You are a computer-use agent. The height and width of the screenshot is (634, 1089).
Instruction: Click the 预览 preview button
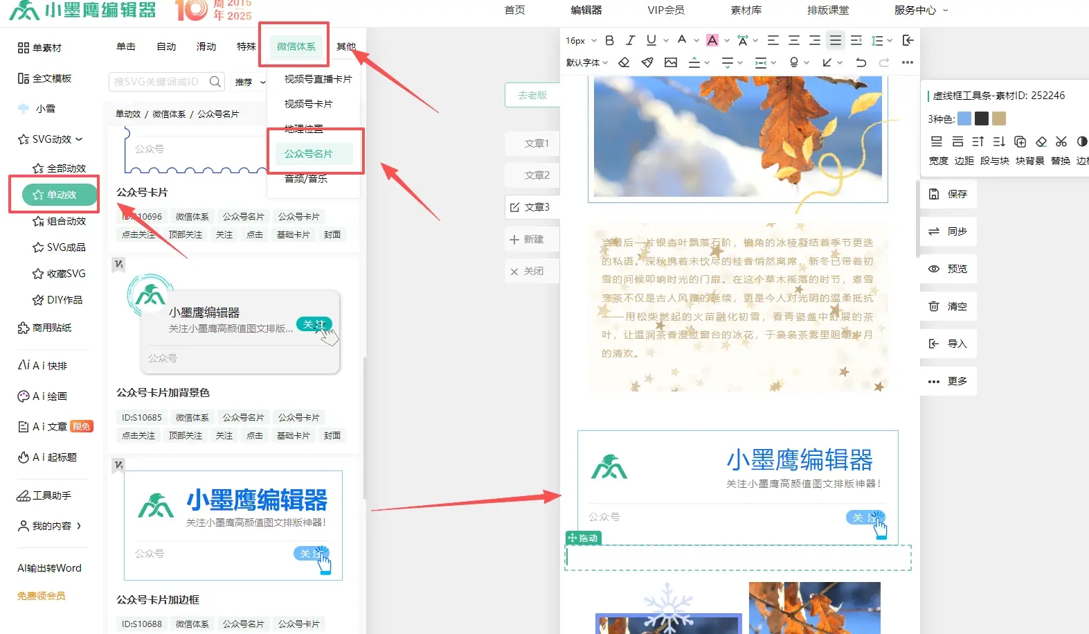coord(948,269)
